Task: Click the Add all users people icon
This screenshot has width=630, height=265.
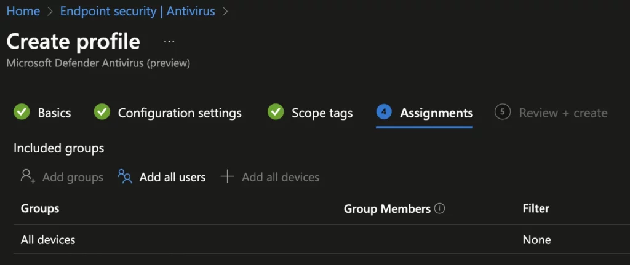Action: 125,176
